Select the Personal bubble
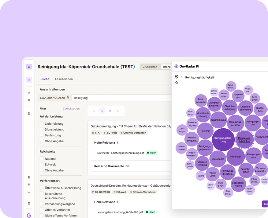The width and height of the screenshot is (268, 218). [x=205, y=131]
